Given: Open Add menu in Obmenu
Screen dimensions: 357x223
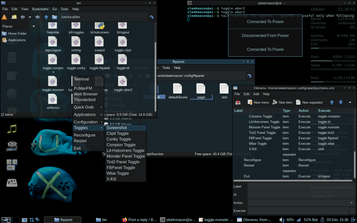Looking at the screenshot, I should tap(256, 94).
